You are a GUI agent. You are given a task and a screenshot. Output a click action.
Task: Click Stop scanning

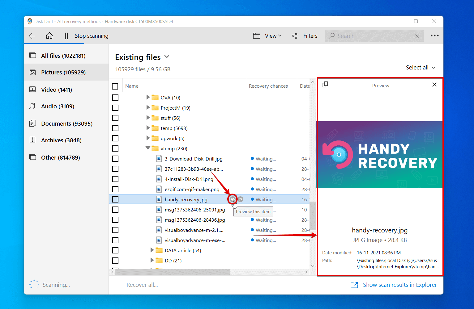click(92, 36)
